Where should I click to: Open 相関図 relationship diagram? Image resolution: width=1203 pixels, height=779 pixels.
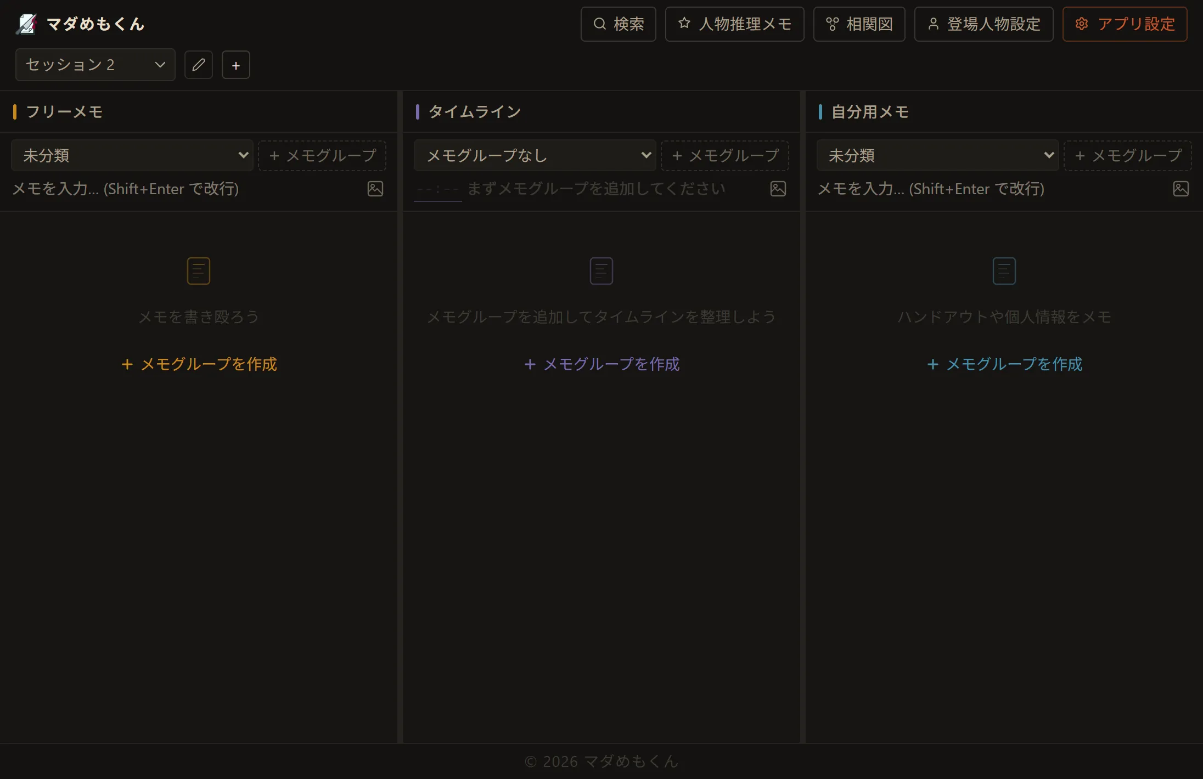859,24
